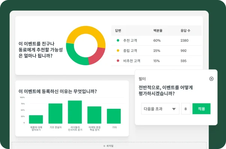Click the question about recommending this event

coord(41,50)
